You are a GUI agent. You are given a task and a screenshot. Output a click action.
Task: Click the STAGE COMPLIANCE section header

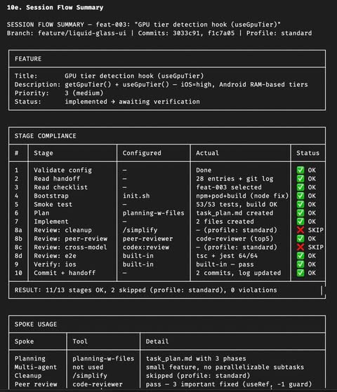pos(46,136)
